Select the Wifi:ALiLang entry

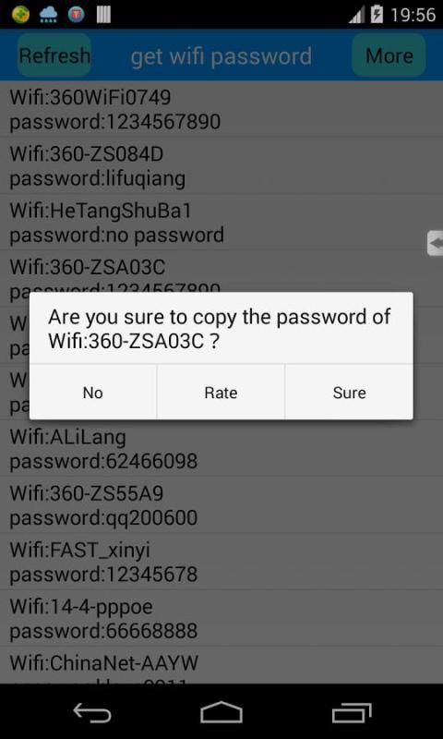221,449
